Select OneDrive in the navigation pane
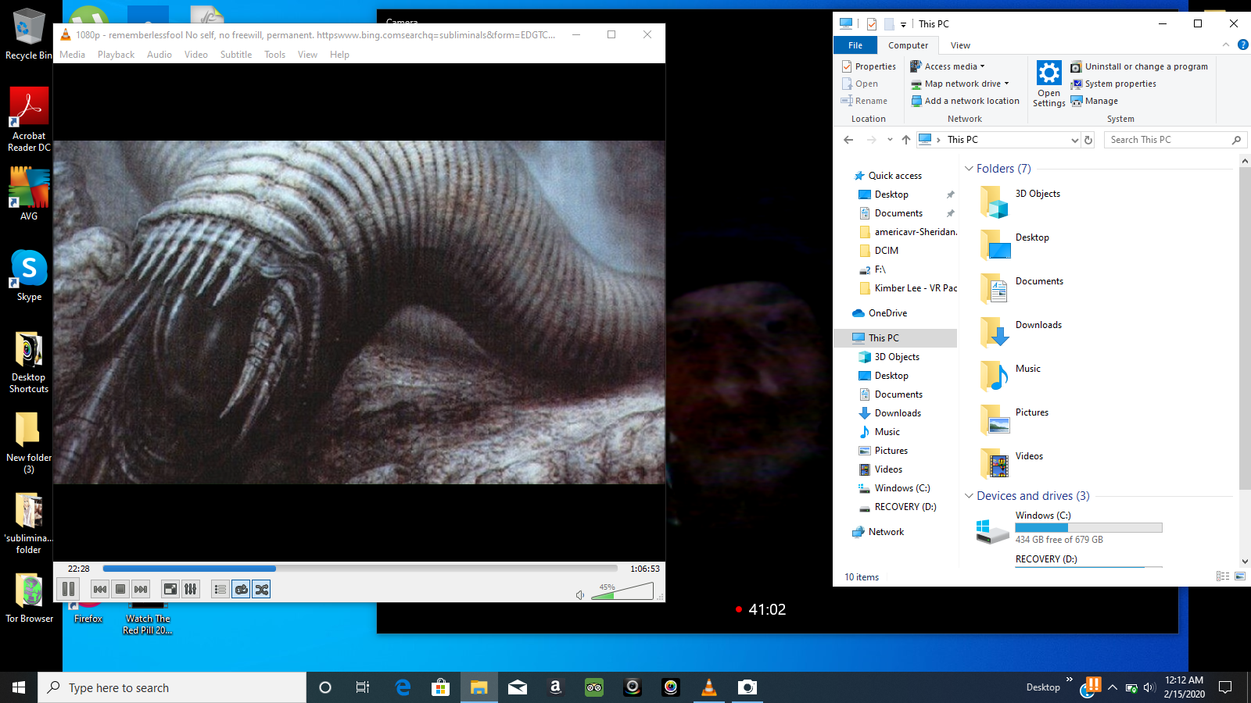This screenshot has width=1251, height=703. pyautogui.click(x=887, y=313)
